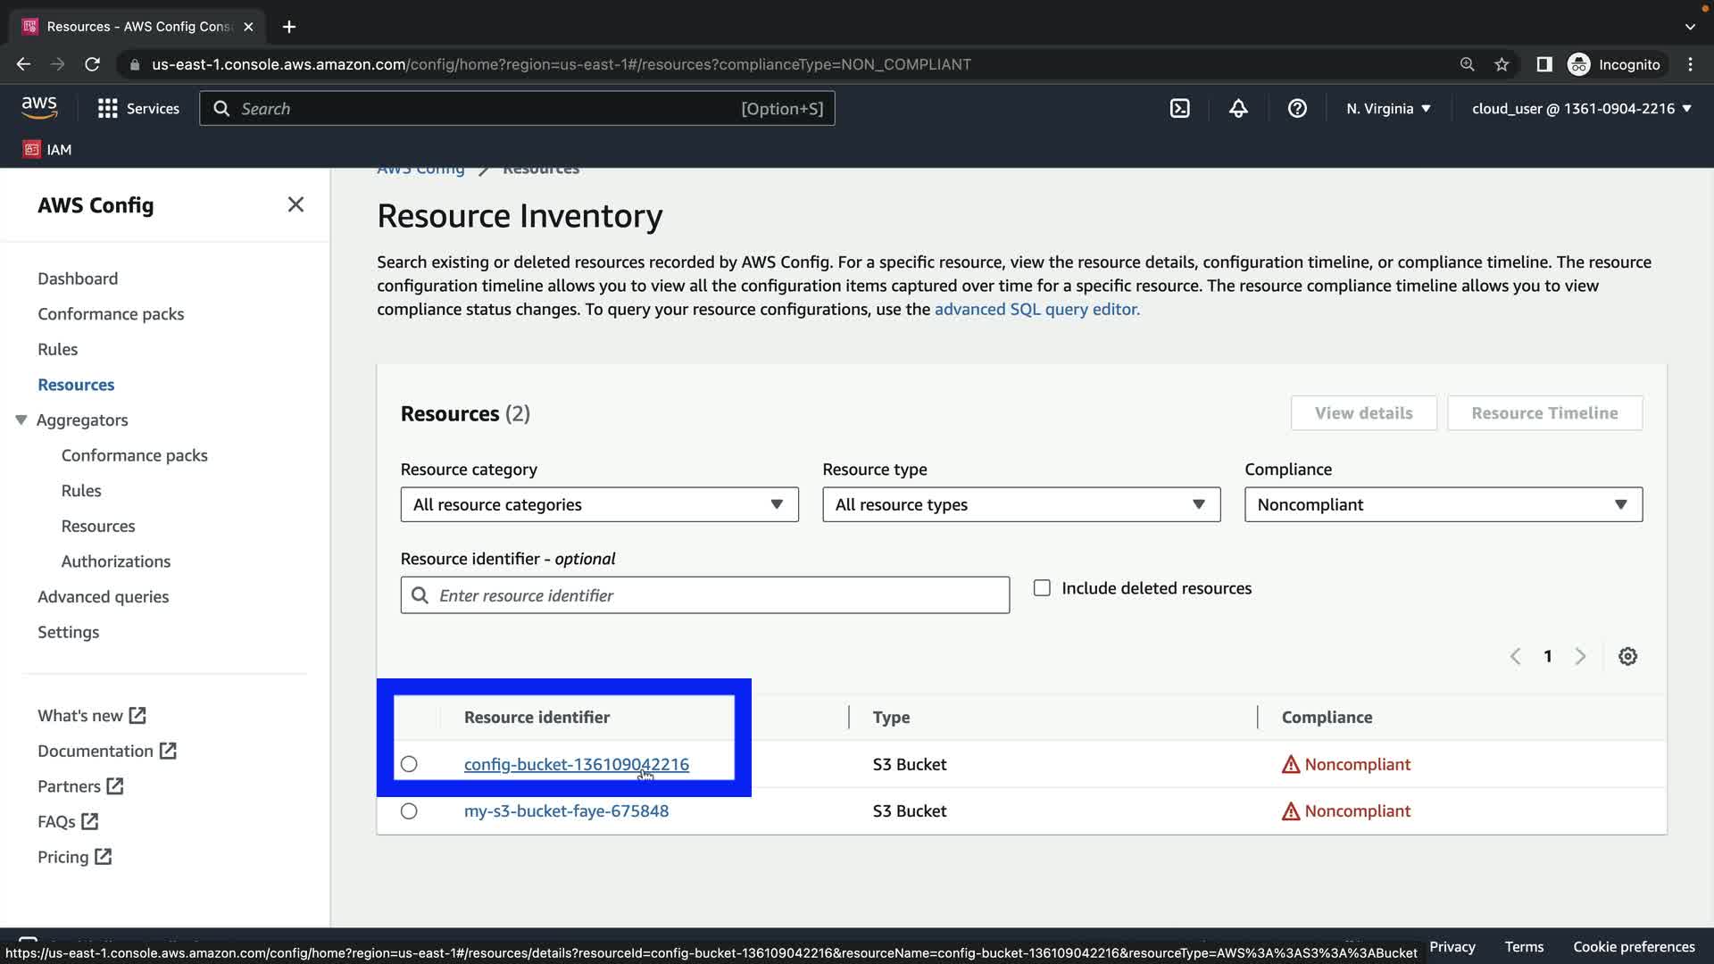Viewport: 1714px width, 964px height.
Task: Click the help question mark icon
Action: pyautogui.click(x=1297, y=108)
